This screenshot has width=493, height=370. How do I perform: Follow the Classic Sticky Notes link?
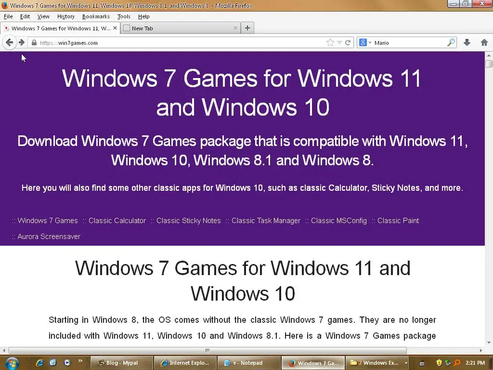[189, 221]
